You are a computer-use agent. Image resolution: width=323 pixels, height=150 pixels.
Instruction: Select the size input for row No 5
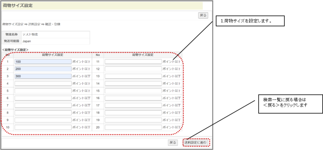[x=43, y=91]
